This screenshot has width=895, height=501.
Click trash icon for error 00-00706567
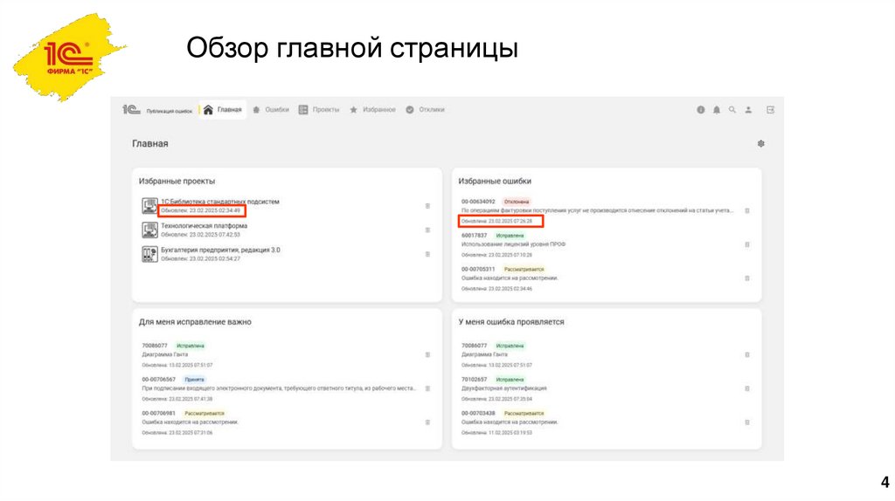(427, 388)
